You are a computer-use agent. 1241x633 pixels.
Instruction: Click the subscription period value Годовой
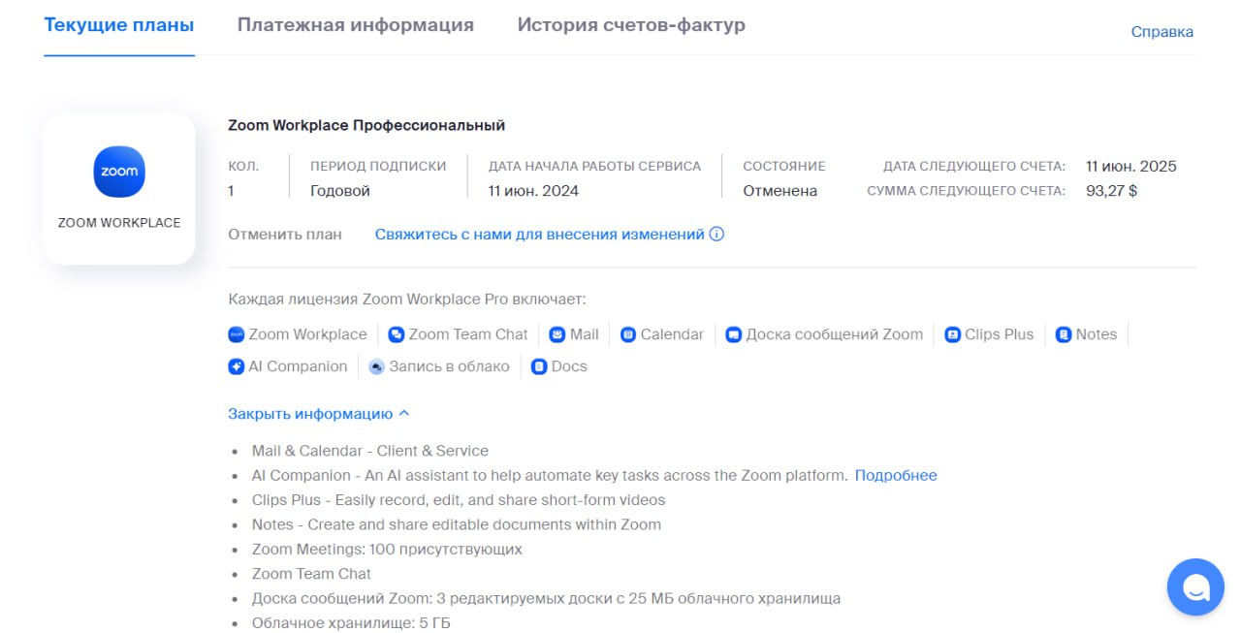[340, 191]
